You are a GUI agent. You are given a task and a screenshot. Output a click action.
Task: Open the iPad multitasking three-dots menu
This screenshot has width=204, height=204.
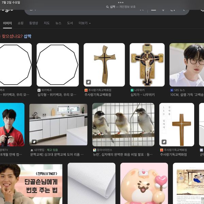121,2
